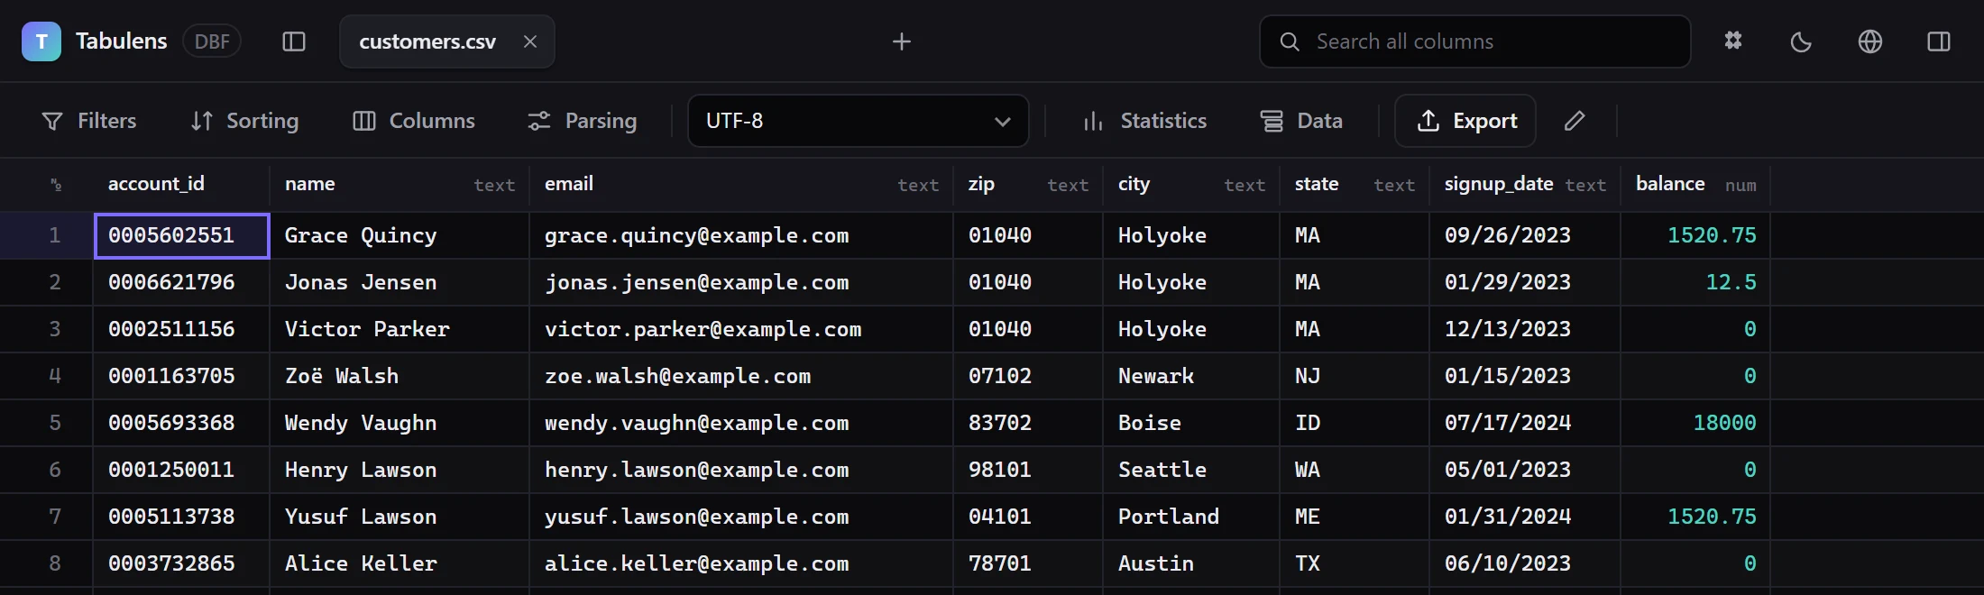The height and width of the screenshot is (595, 1984).
Task: Select the Alice Keller cell
Action: [400, 564]
